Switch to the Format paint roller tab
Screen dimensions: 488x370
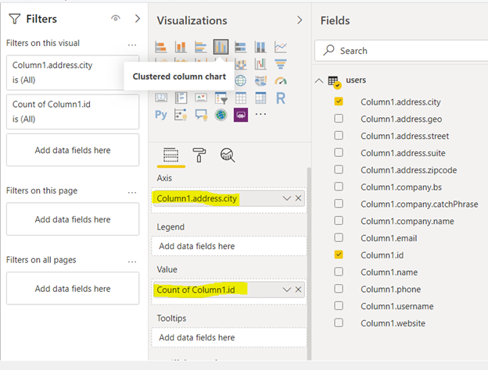(199, 155)
